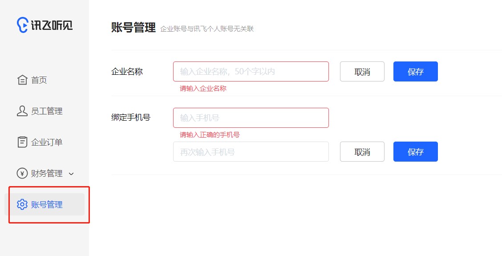Focus the 输入手机号 input field
The image size is (502, 256).
[x=251, y=118]
